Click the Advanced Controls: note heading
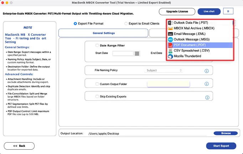Image resolution: width=243 pixels, height=154 pixels. coord(19,74)
